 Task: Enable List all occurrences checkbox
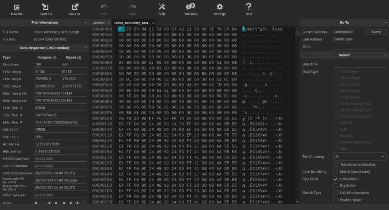(x=336, y=192)
